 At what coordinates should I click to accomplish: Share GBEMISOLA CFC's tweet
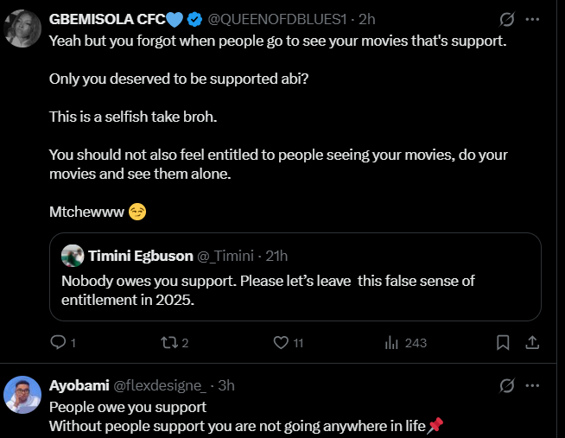pyautogui.click(x=533, y=343)
